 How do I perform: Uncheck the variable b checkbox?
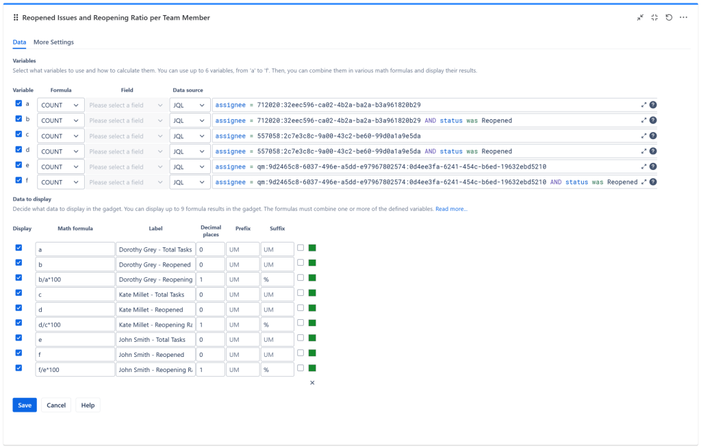click(19, 119)
